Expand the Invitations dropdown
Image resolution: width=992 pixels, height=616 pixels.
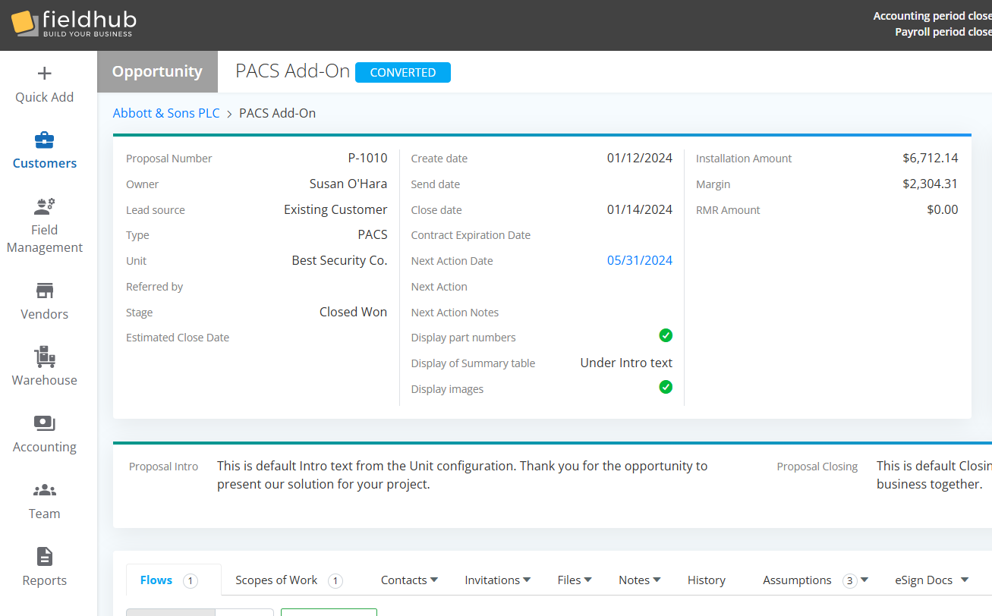[497, 580]
